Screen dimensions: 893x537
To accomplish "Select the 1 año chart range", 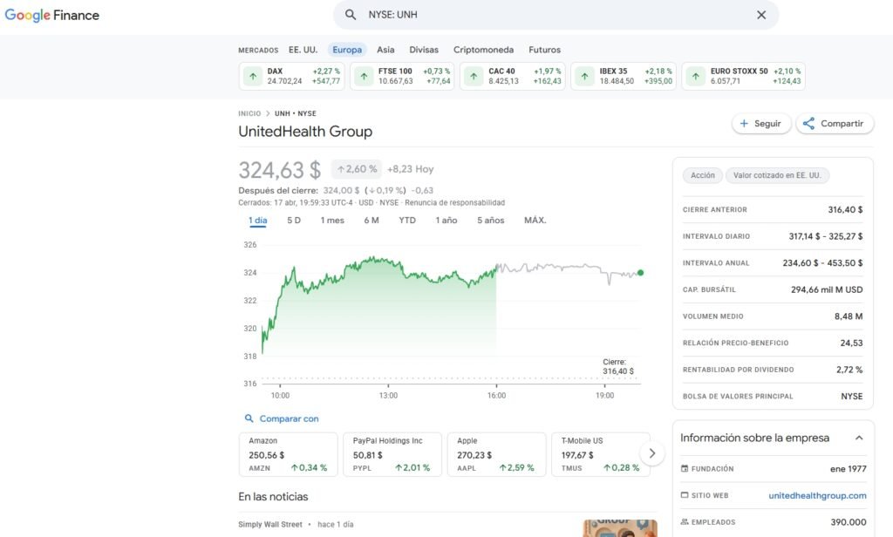I will pos(446,221).
